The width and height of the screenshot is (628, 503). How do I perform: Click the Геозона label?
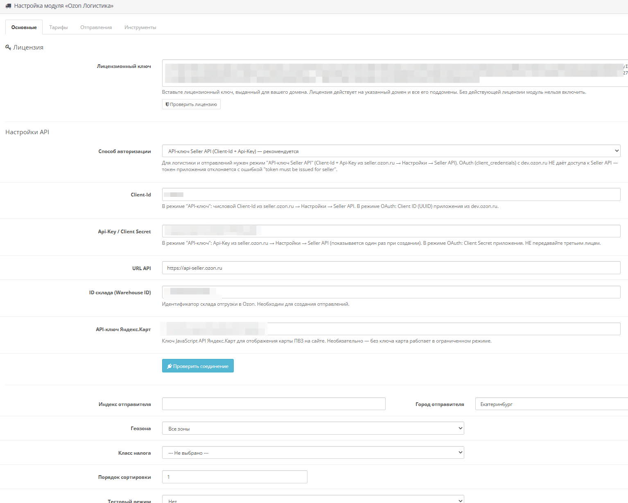pos(141,429)
